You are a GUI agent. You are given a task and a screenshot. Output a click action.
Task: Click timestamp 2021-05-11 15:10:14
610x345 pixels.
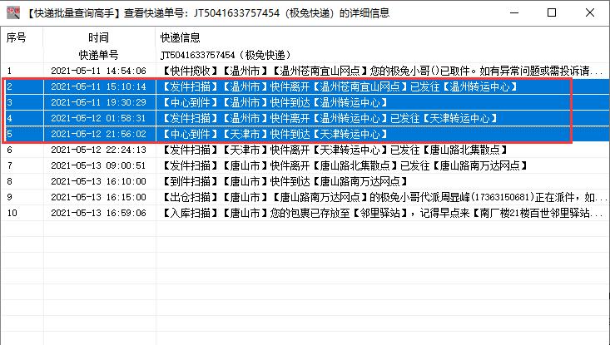coord(98,86)
